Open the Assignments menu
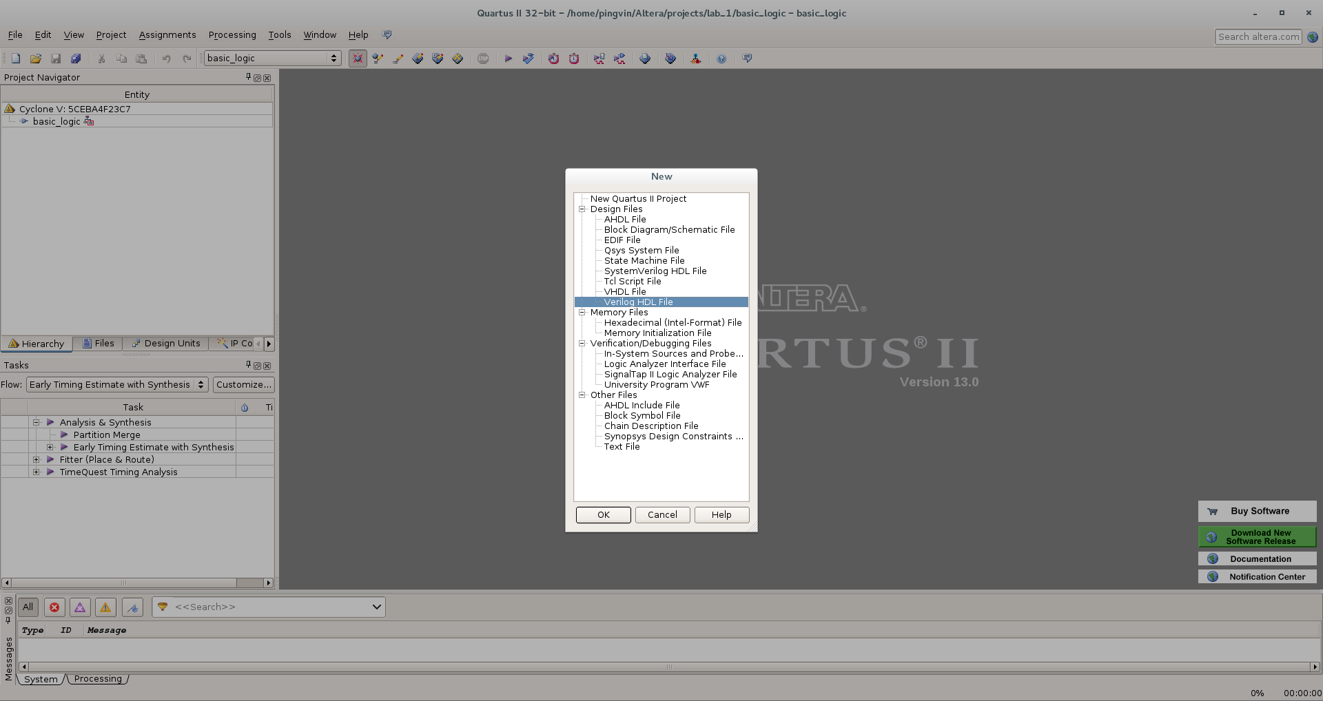1323x701 pixels. 167,35
